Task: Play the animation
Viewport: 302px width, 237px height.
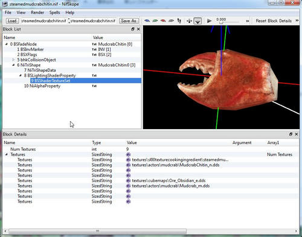Action: (209, 21)
